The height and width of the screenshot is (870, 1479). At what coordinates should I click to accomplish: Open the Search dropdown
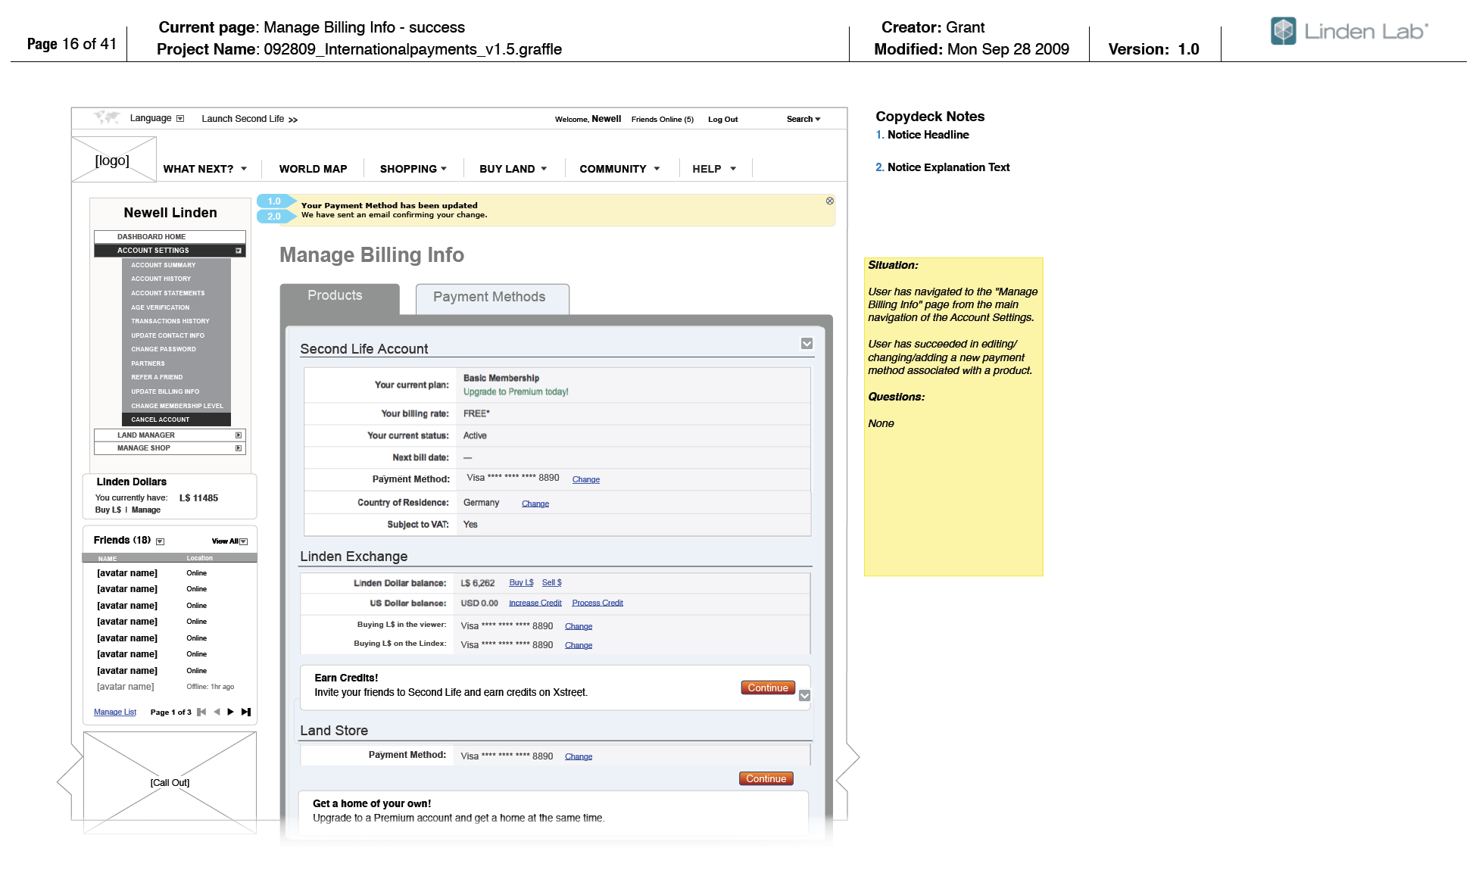click(x=803, y=119)
